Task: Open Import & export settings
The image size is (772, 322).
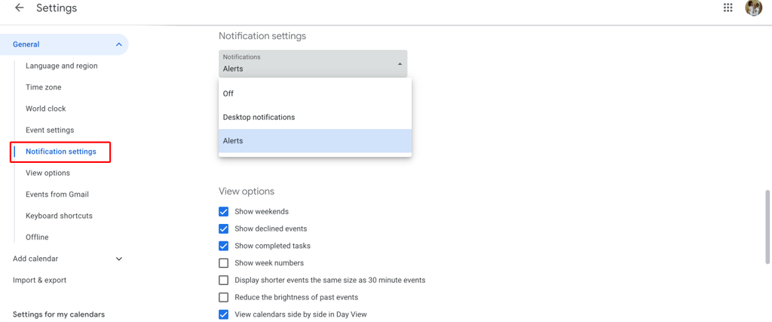Action: point(39,281)
